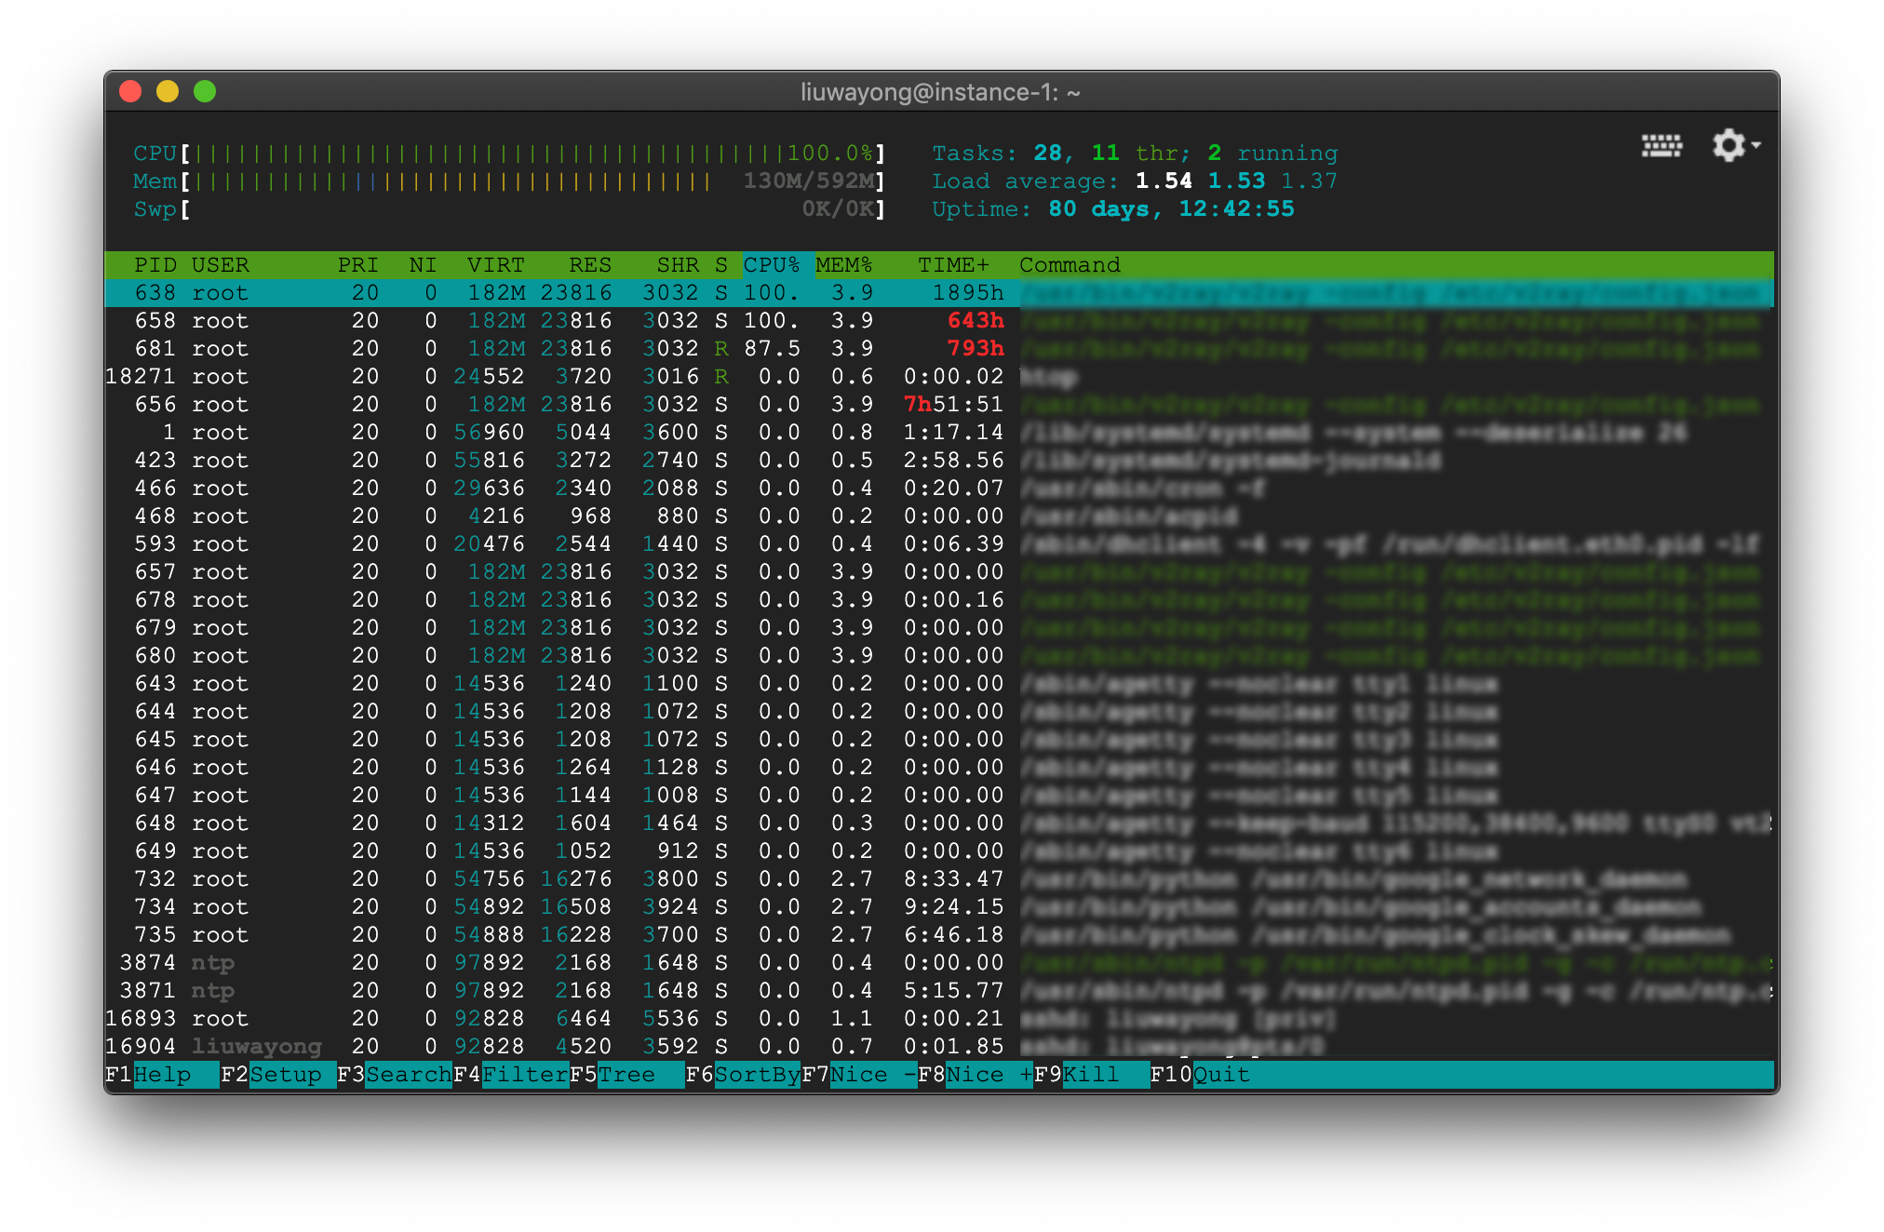Select process row with PID 658
Viewport: 1884px width, 1232px height.
pos(939,321)
